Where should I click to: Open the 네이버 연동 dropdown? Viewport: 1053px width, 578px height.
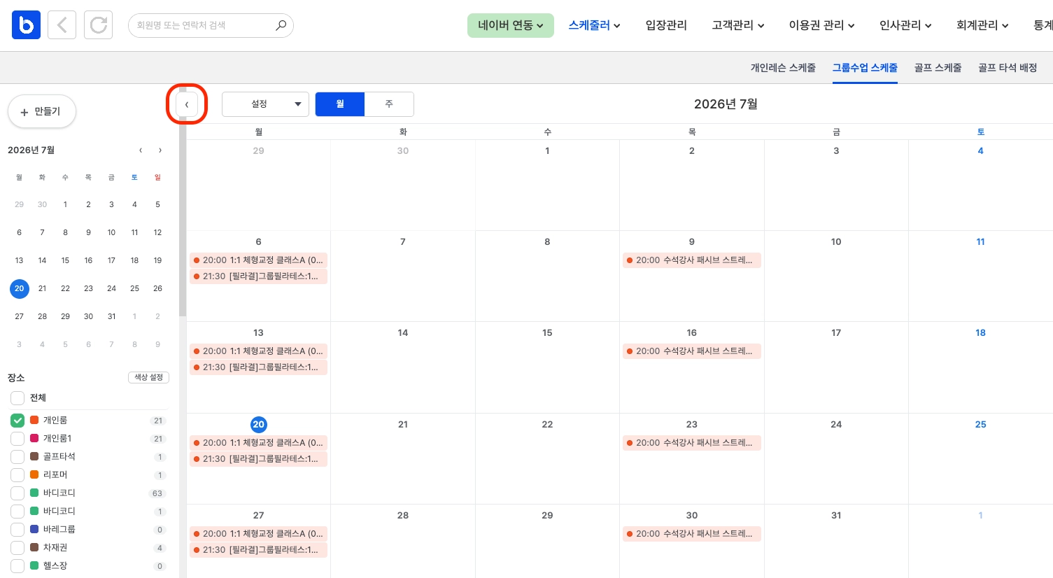click(511, 25)
